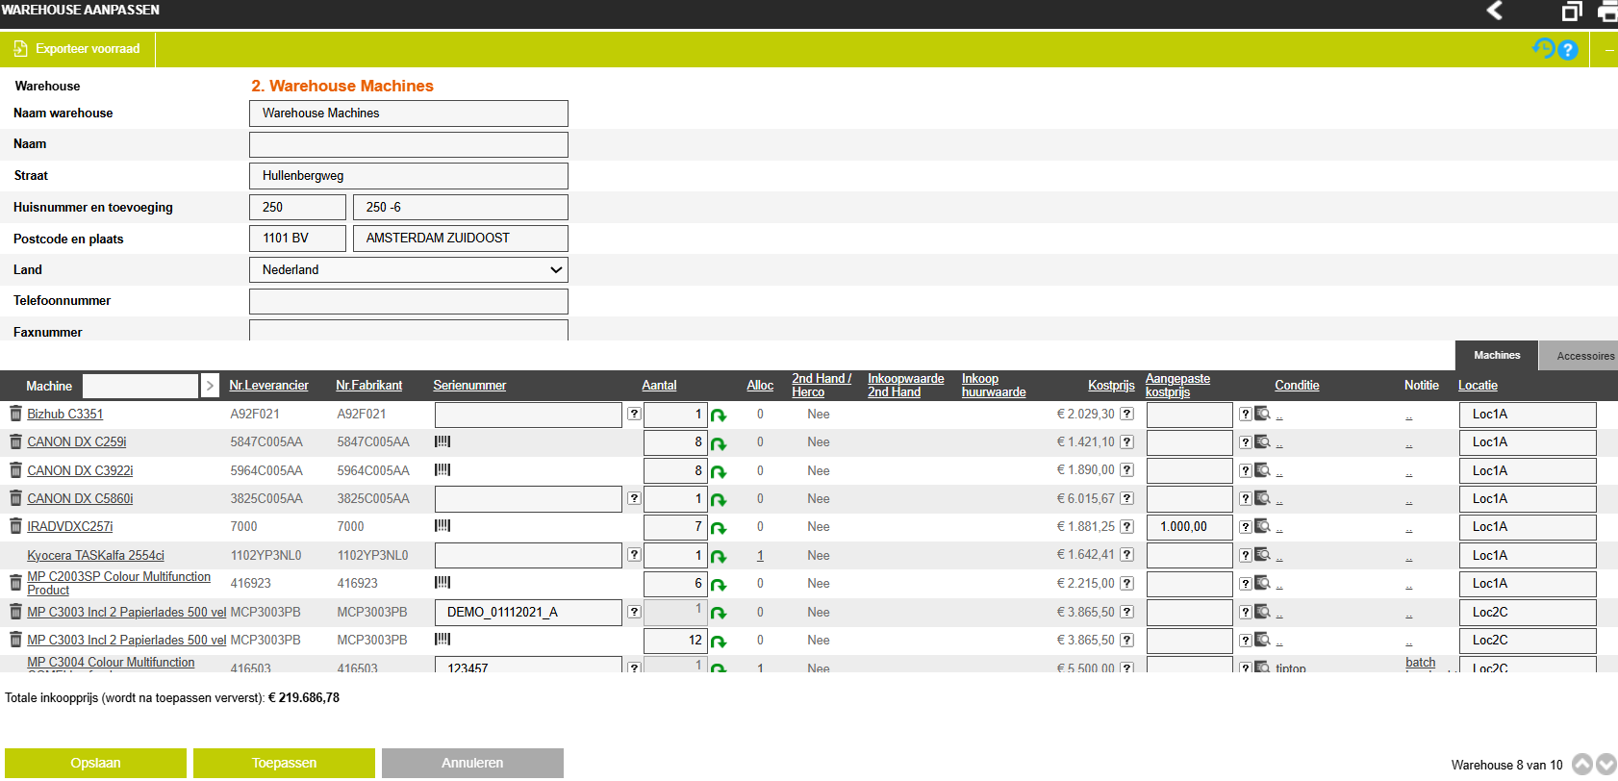Go to next warehouse with down arrow
This screenshot has height=781, width=1618.
(1605, 765)
